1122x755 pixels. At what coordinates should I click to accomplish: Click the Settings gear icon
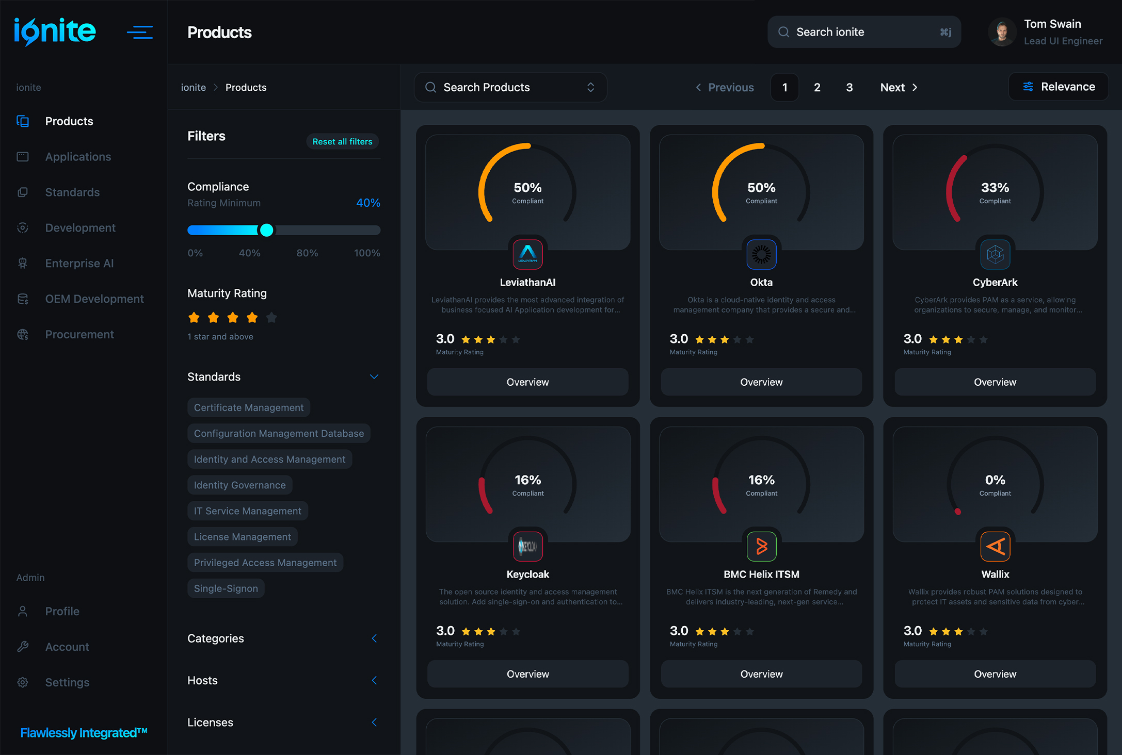click(x=23, y=682)
